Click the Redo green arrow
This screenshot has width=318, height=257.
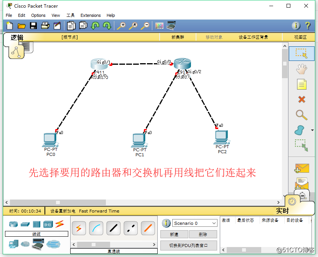[x=107, y=26]
